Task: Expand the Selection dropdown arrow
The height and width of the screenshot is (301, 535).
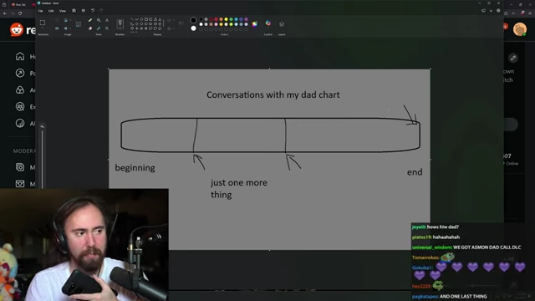Action: tap(43, 28)
